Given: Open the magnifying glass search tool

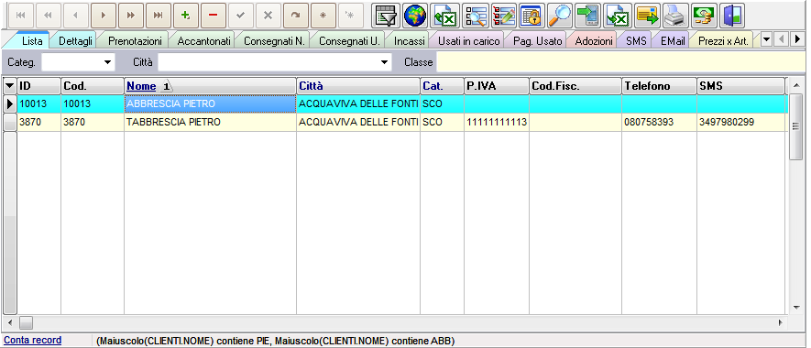Looking at the screenshot, I should coord(559,16).
